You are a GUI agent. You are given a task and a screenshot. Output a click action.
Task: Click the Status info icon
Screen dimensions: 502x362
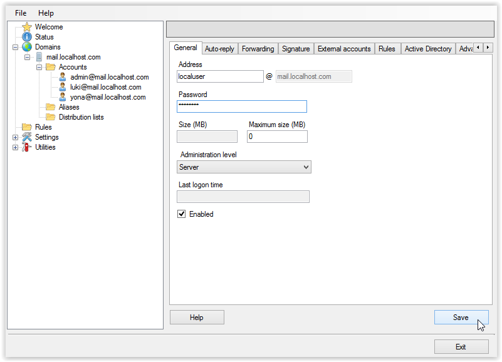click(x=27, y=37)
